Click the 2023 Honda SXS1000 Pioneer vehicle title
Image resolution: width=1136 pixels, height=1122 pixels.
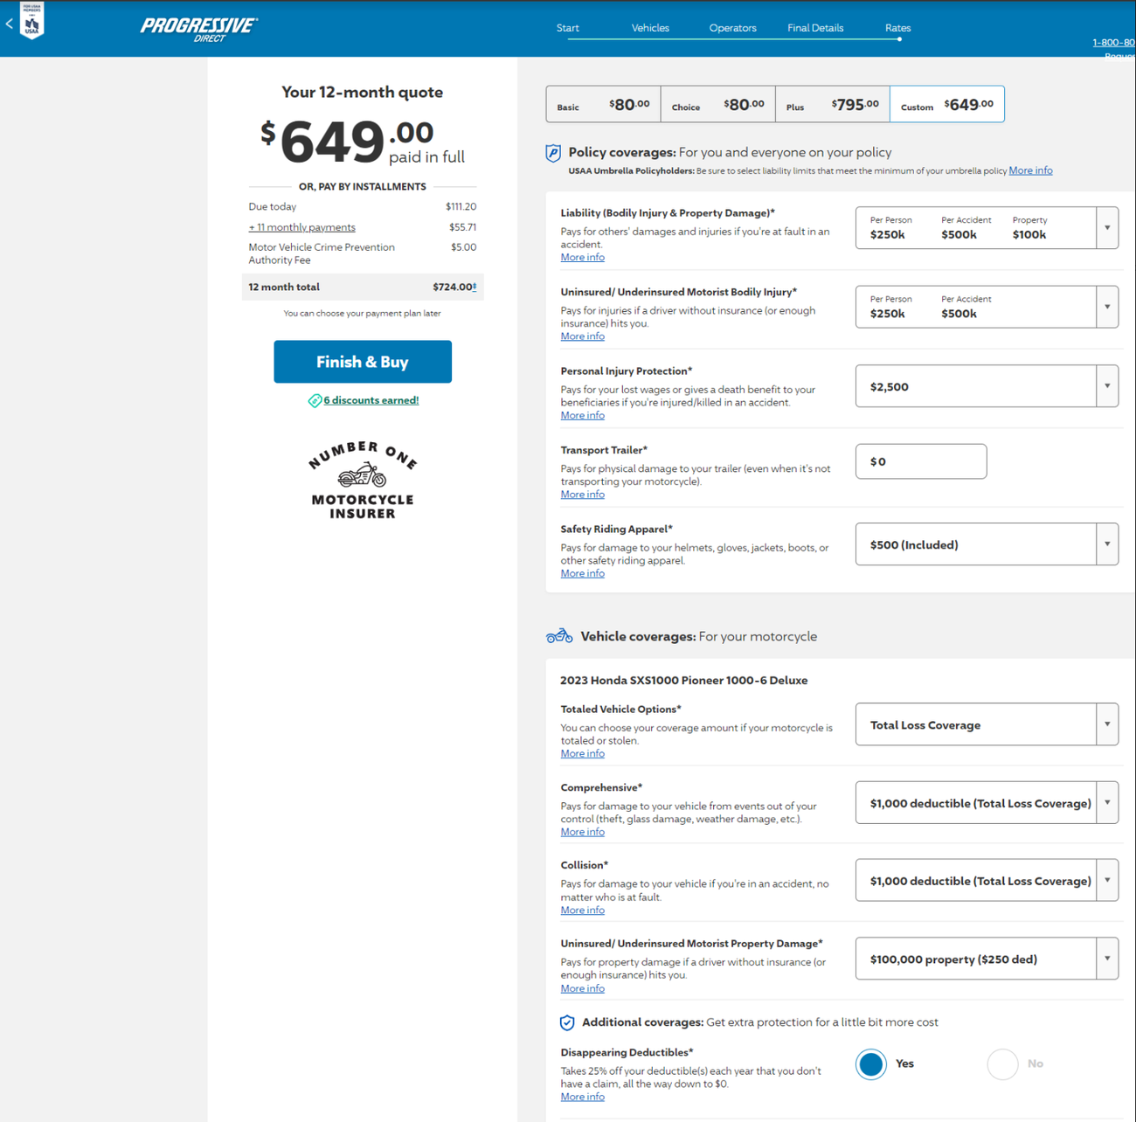(683, 680)
